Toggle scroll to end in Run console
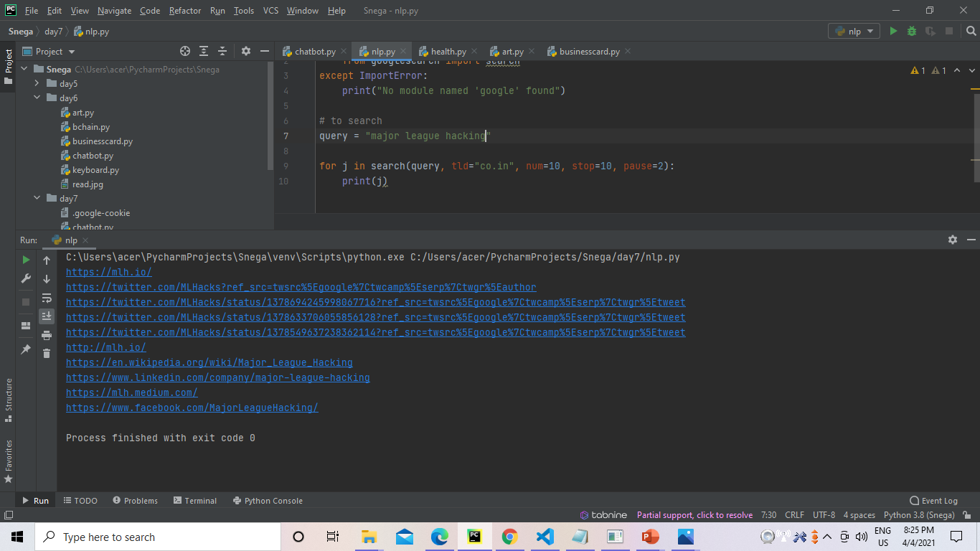Image resolution: width=980 pixels, height=551 pixels. click(x=47, y=316)
